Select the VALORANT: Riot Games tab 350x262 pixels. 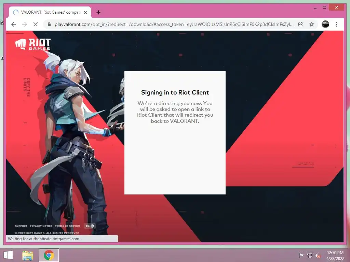coord(50,12)
